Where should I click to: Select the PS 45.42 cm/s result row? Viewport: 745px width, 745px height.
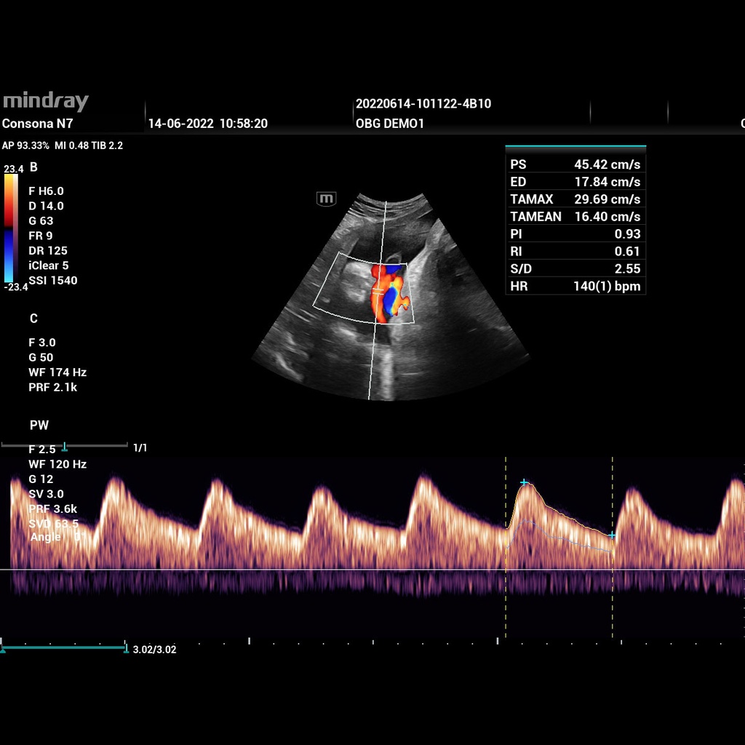point(575,164)
